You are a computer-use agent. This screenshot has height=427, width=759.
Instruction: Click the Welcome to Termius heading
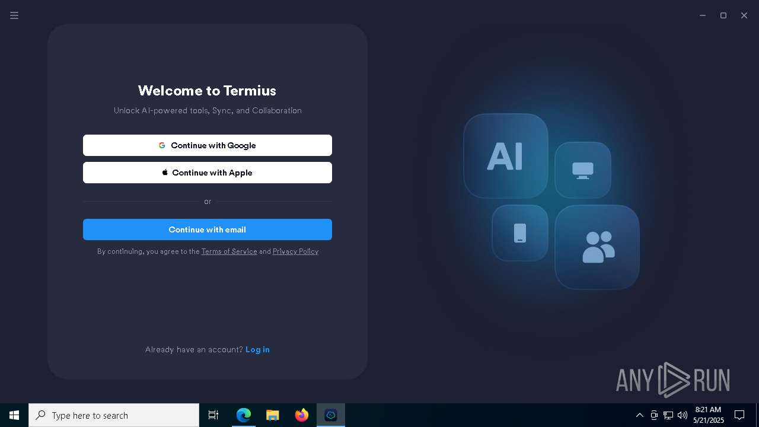(207, 90)
